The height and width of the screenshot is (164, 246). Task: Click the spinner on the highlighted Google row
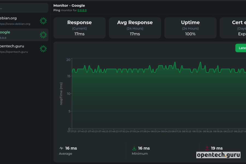(43, 35)
